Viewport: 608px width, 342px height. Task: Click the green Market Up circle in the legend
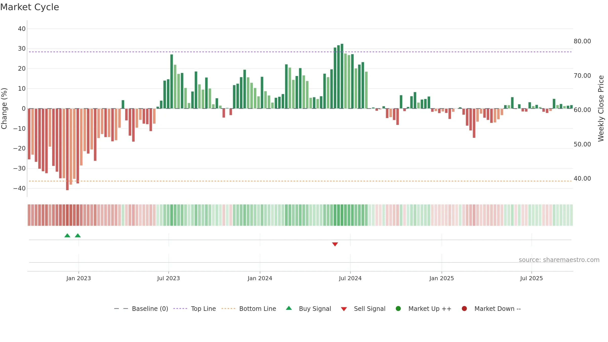pos(398,309)
